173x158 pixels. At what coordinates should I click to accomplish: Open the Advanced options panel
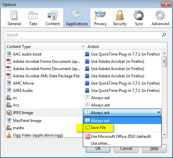click(160, 18)
